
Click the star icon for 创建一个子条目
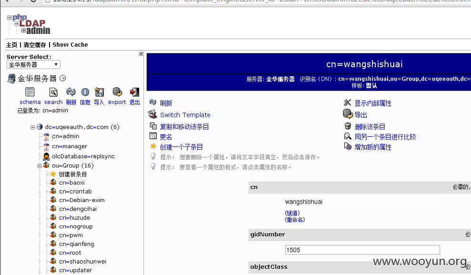tap(153, 146)
